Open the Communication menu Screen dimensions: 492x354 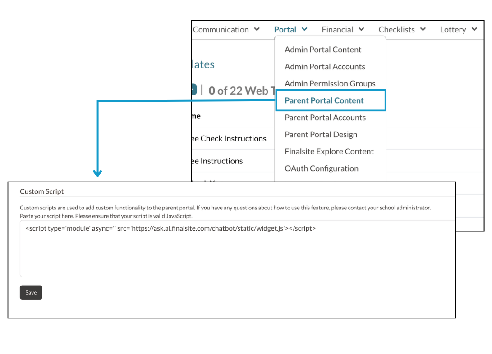(221, 29)
